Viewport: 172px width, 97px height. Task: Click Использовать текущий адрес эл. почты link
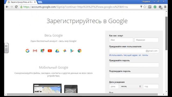pyautogui.click(x=128, y=55)
